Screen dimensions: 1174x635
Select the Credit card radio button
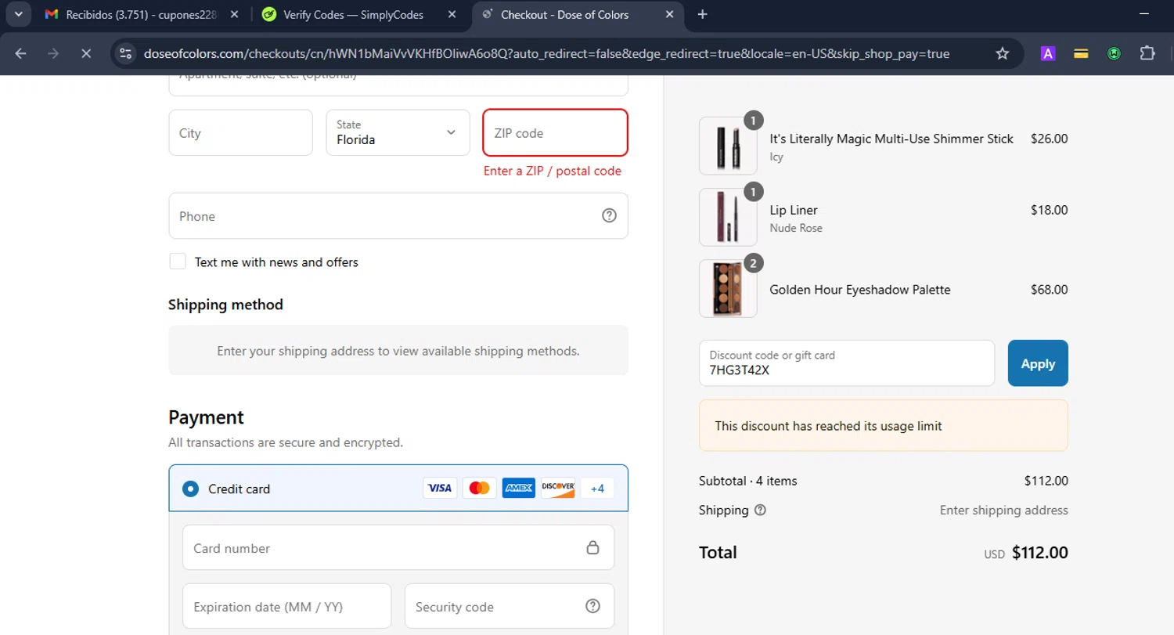(x=190, y=489)
